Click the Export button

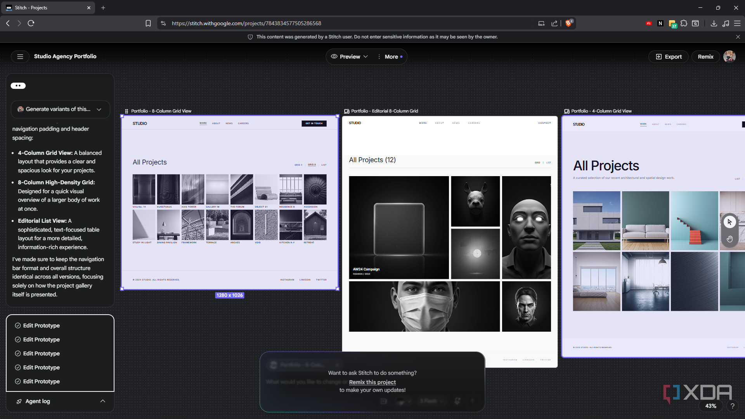click(x=669, y=57)
